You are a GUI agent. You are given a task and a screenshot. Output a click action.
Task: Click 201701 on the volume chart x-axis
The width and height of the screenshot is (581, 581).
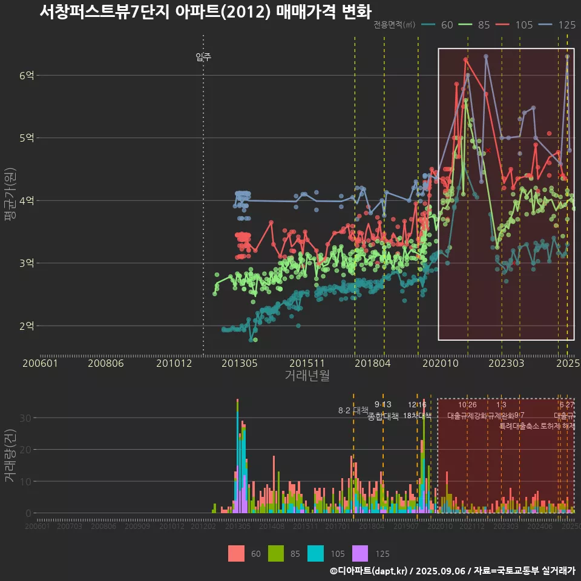[338, 526]
